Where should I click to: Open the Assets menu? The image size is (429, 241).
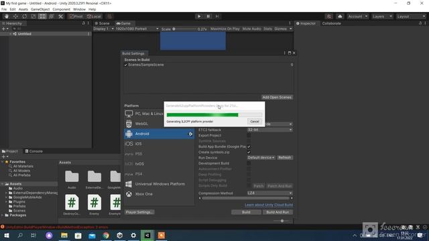(x=23, y=9)
